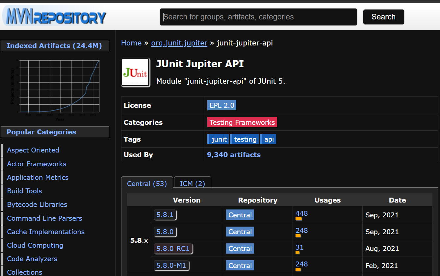Click the Central repository for 5.8.0-RC1
The height and width of the screenshot is (276, 440).
[x=240, y=249]
